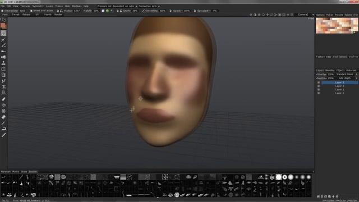The height and width of the screenshot is (202, 359).
Task: Select the curve/spline tool icon
Action: [x=3, y=81]
